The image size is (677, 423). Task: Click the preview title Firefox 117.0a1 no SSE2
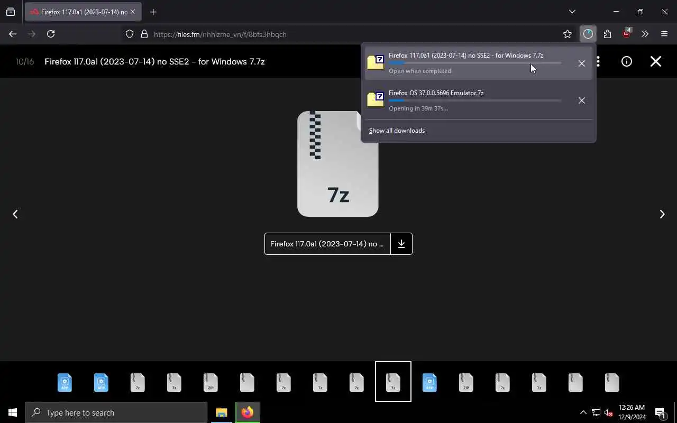pyautogui.click(x=154, y=61)
